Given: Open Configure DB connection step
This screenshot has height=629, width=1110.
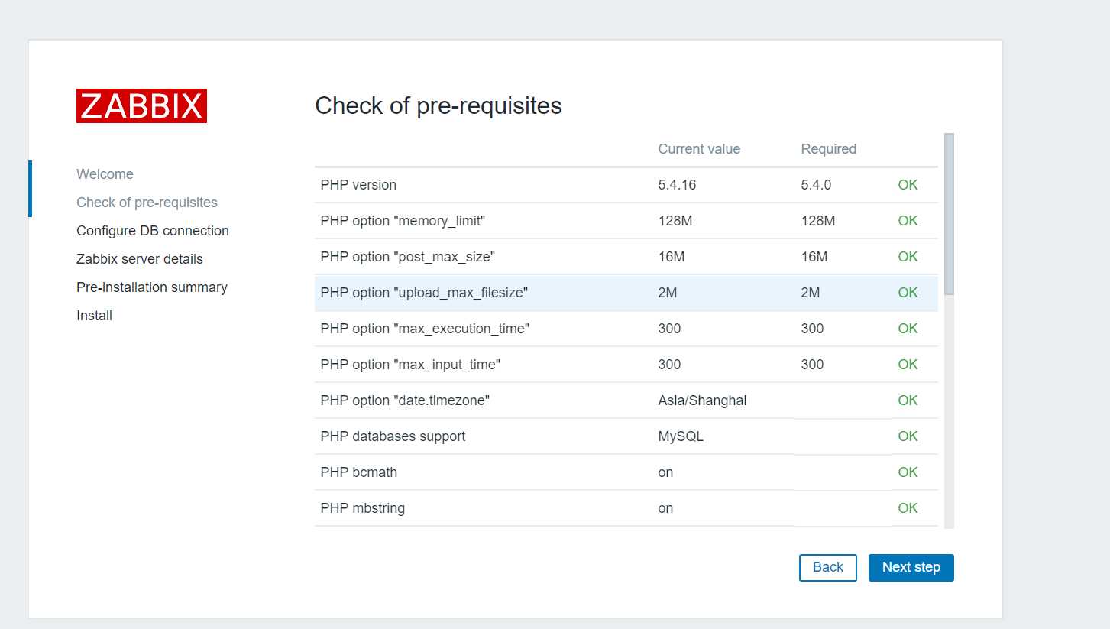Looking at the screenshot, I should (153, 231).
